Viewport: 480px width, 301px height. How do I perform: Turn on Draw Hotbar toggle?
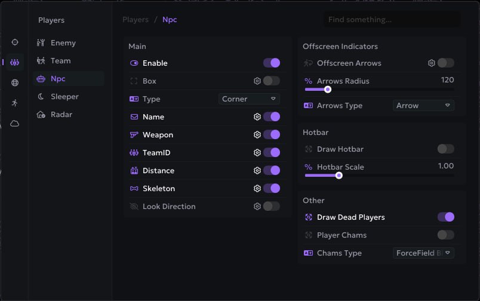(445, 149)
